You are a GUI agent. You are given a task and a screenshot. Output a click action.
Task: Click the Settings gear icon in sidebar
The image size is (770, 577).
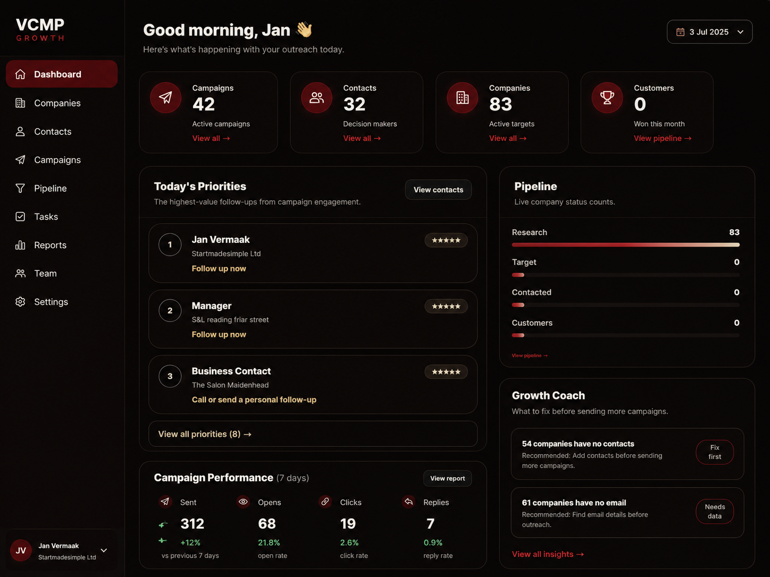pyautogui.click(x=20, y=302)
